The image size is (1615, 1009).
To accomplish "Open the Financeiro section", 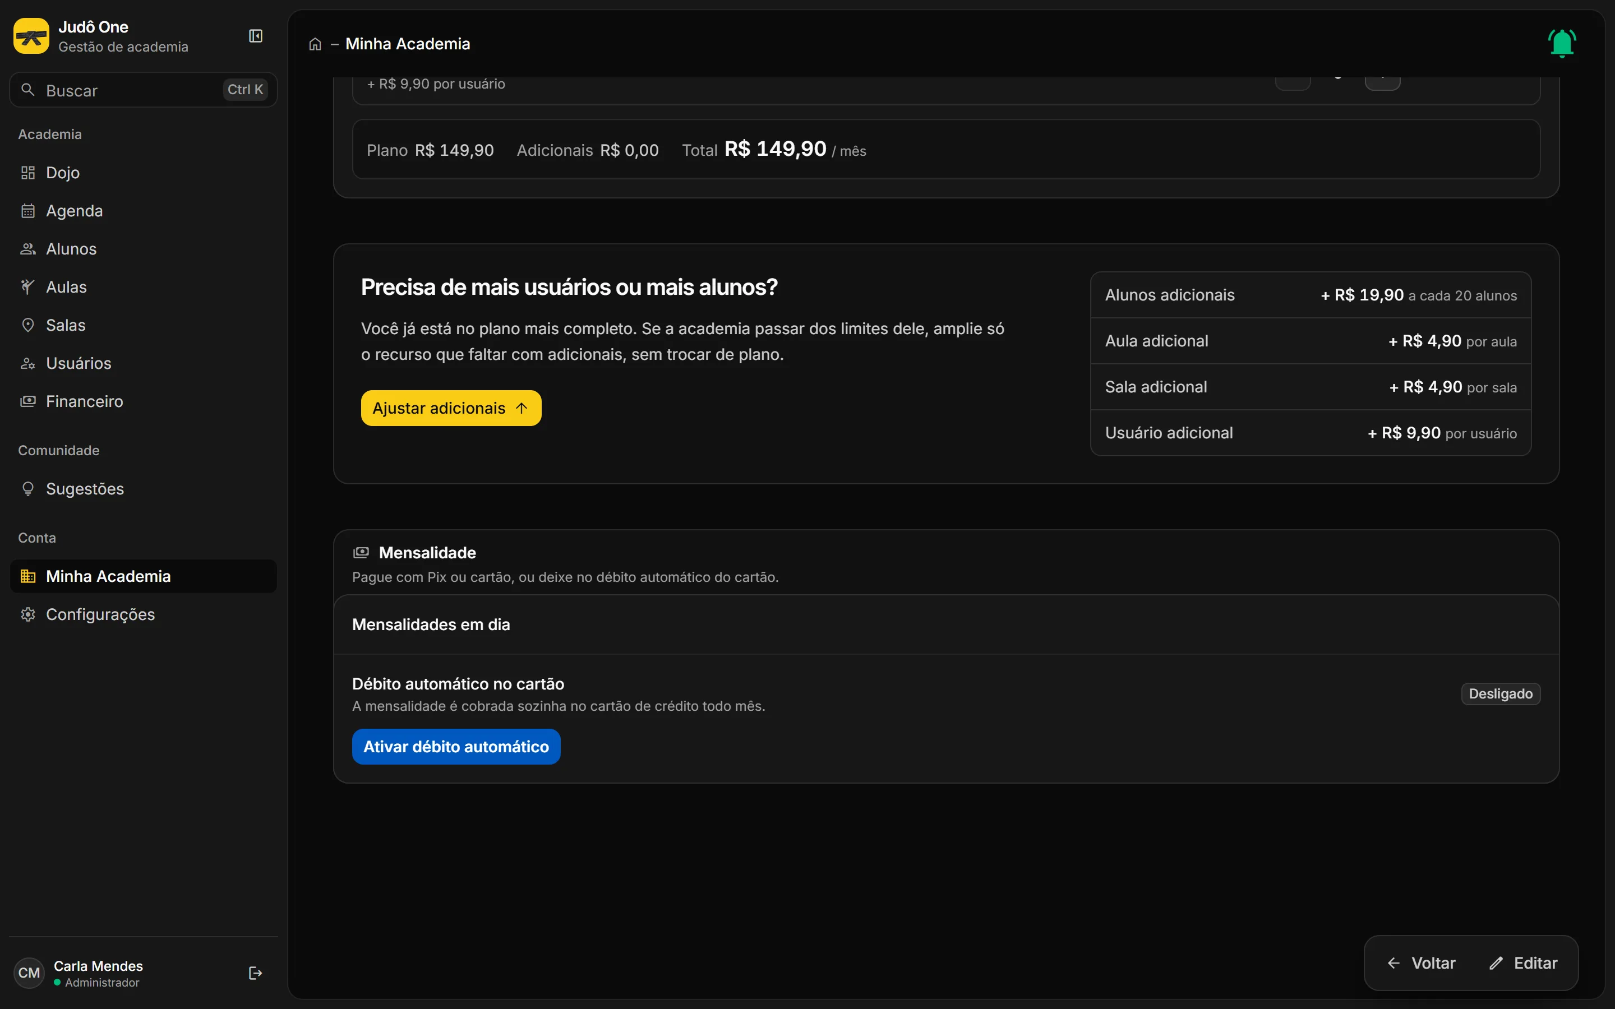I will pyautogui.click(x=144, y=401).
